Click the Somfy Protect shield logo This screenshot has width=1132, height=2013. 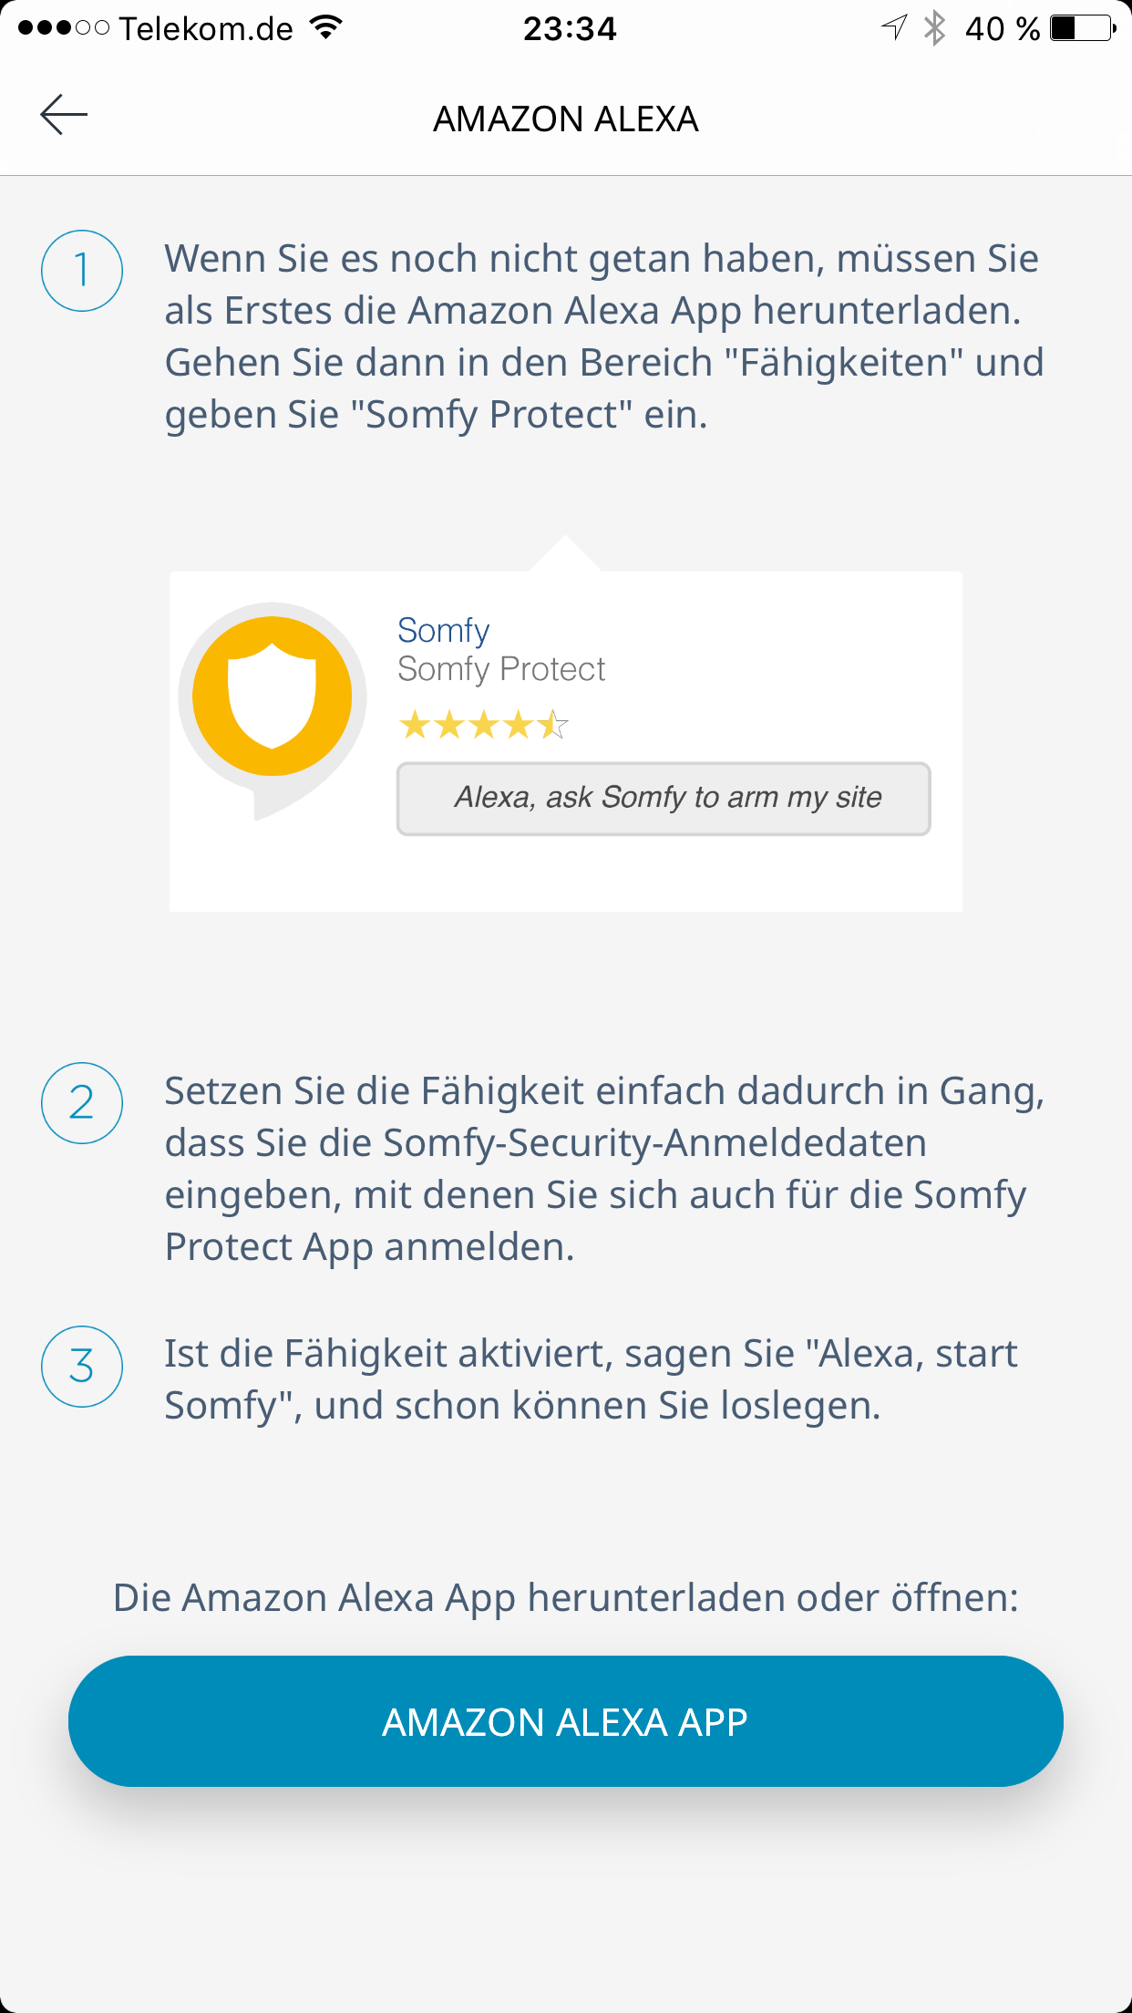pyautogui.click(x=272, y=697)
